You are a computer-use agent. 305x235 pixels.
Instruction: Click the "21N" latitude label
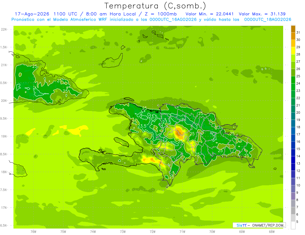click(x=4, y=65)
